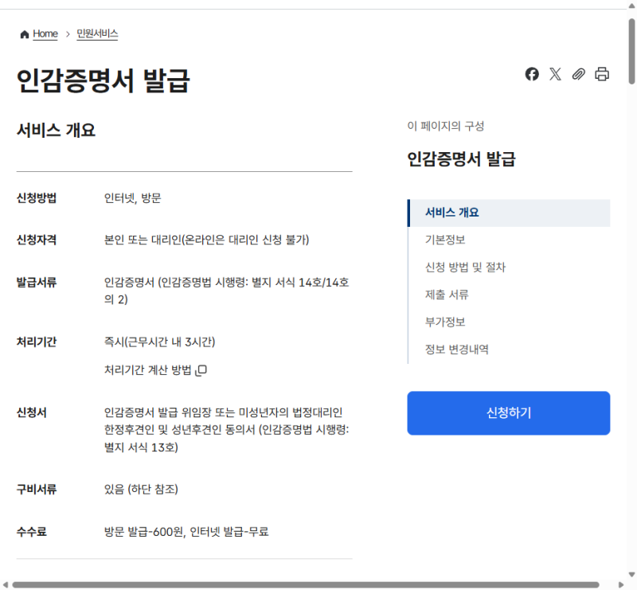
Task: Click text 본인 또는 대리인(온라인은 대리인 신청 불가)
Action: (206, 240)
